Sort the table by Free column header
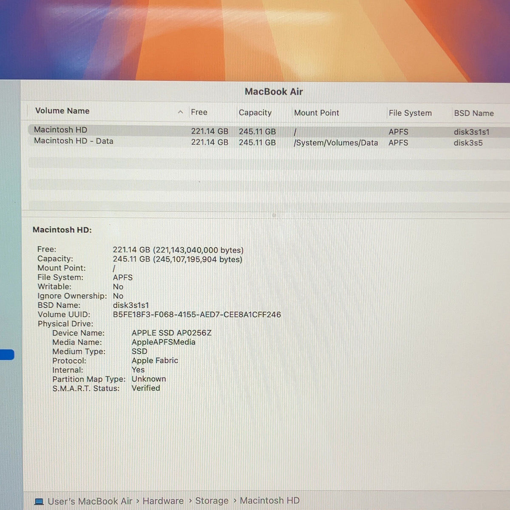The height and width of the screenshot is (510, 510). [199, 112]
